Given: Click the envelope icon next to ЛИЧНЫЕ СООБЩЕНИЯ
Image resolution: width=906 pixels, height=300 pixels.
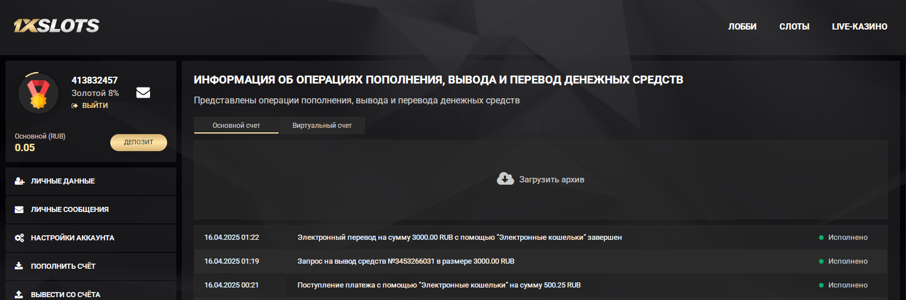Looking at the screenshot, I should (19, 210).
